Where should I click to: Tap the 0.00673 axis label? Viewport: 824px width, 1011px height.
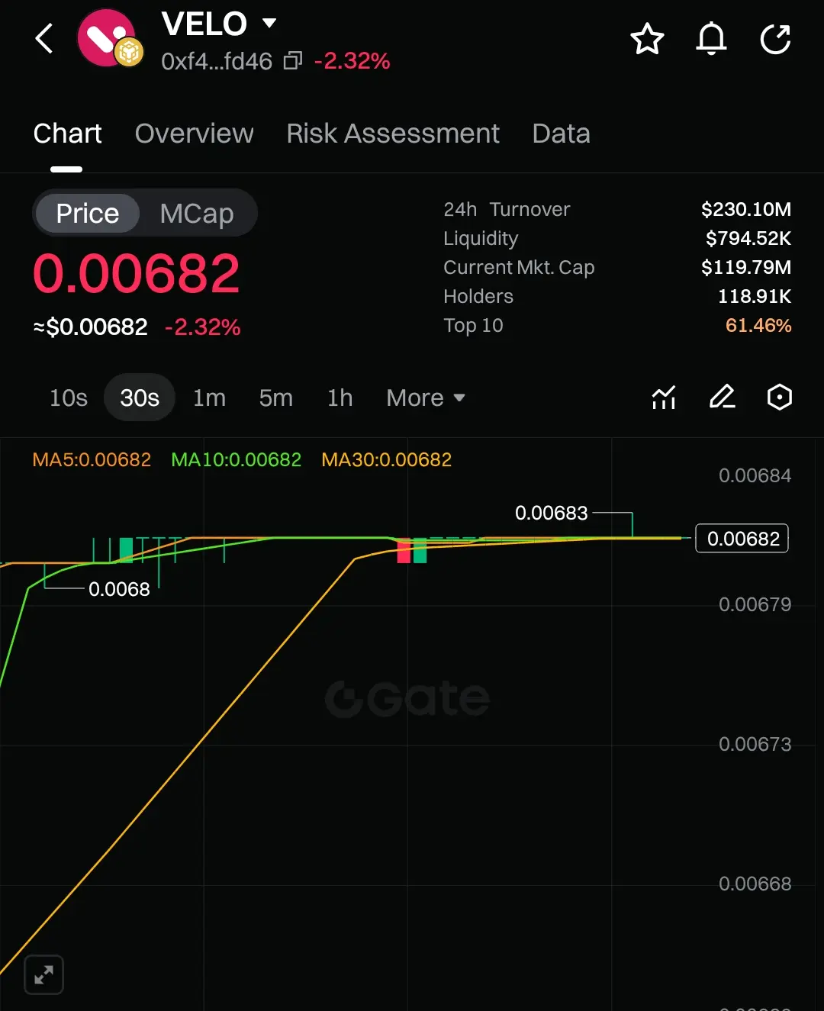[x=755, y=744]
